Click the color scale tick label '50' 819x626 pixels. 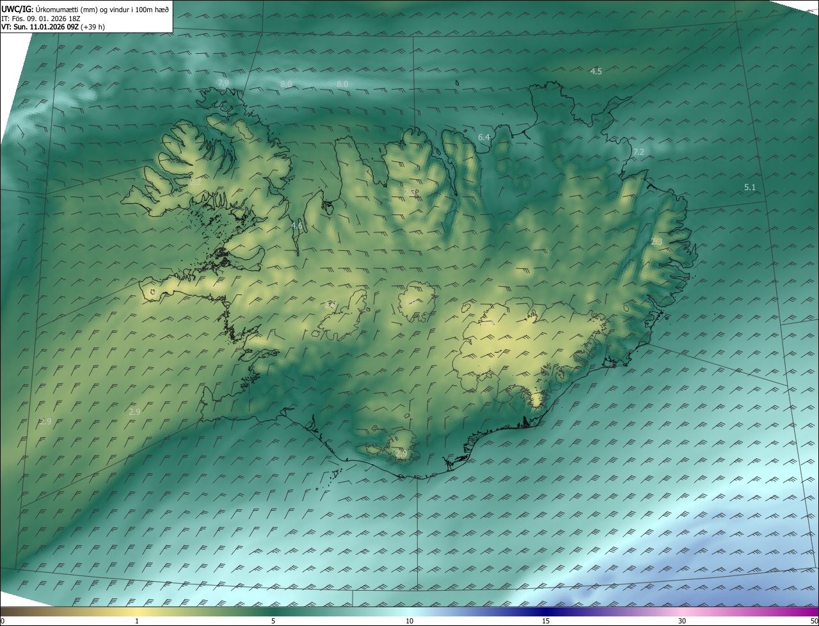814,621
